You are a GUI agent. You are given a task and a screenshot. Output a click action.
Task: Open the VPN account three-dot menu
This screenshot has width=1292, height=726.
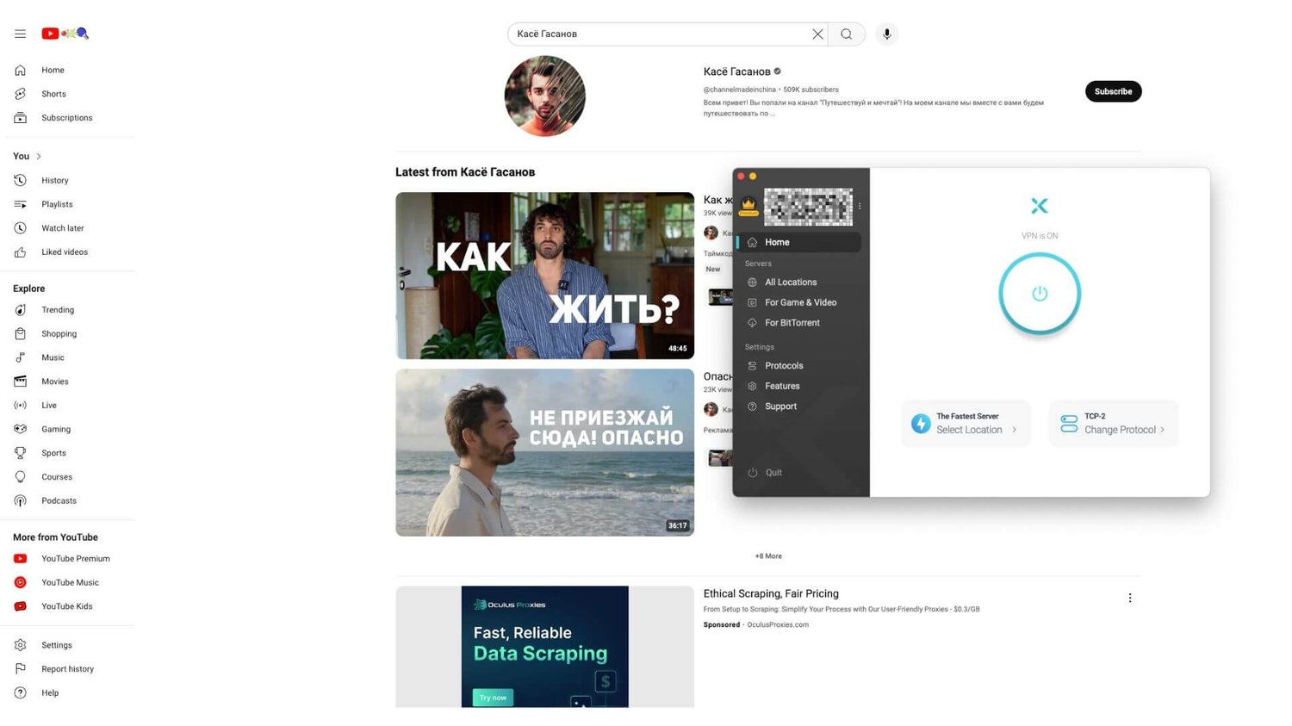coord(860,207)
